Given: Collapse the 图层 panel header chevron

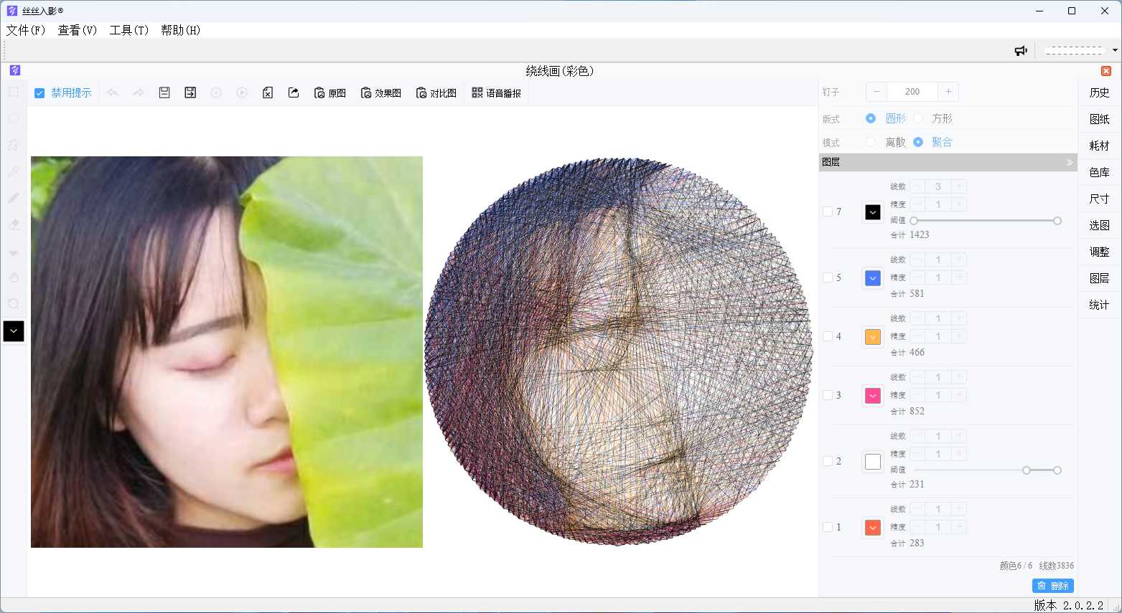Looking at the screenshot, I should (1069, 162).
